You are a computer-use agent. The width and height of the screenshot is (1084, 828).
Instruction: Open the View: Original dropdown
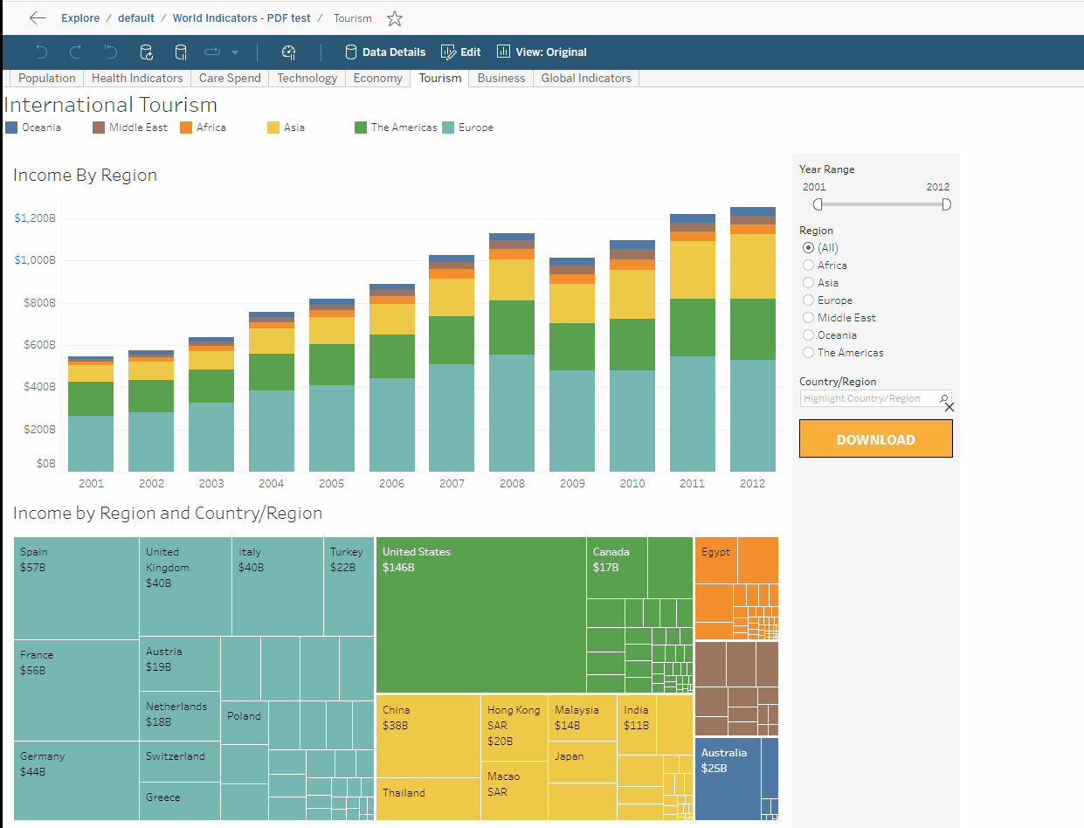tap(541, 52)
